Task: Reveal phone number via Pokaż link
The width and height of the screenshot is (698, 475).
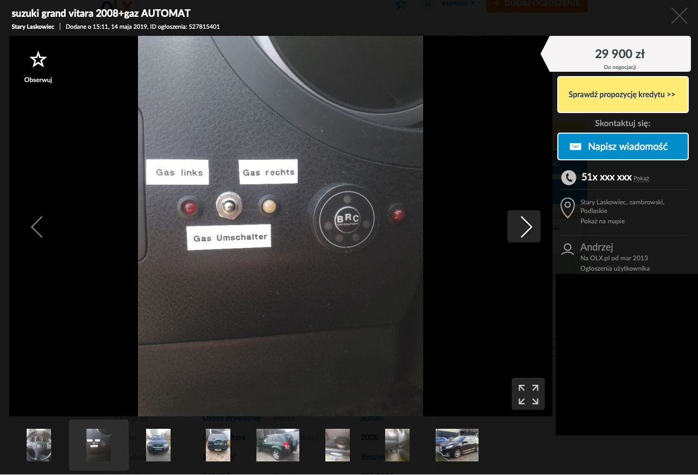Action: pyautogui.click(x=641, y=178)
